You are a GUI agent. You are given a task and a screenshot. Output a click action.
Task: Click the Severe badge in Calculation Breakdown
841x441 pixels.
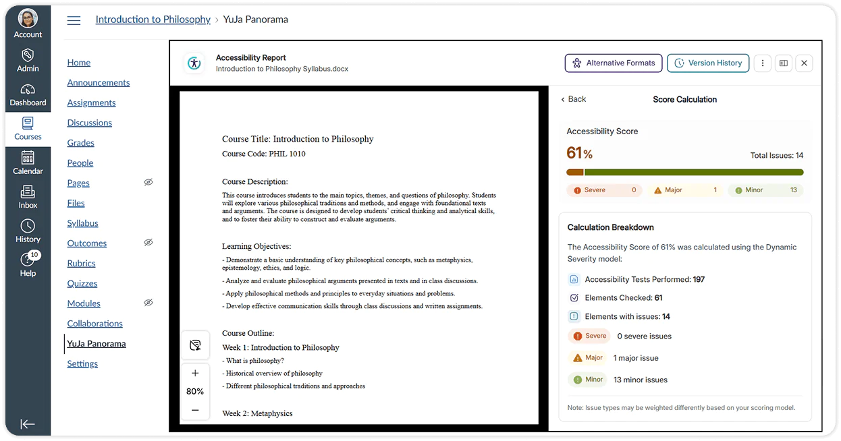tap(589, 336)
